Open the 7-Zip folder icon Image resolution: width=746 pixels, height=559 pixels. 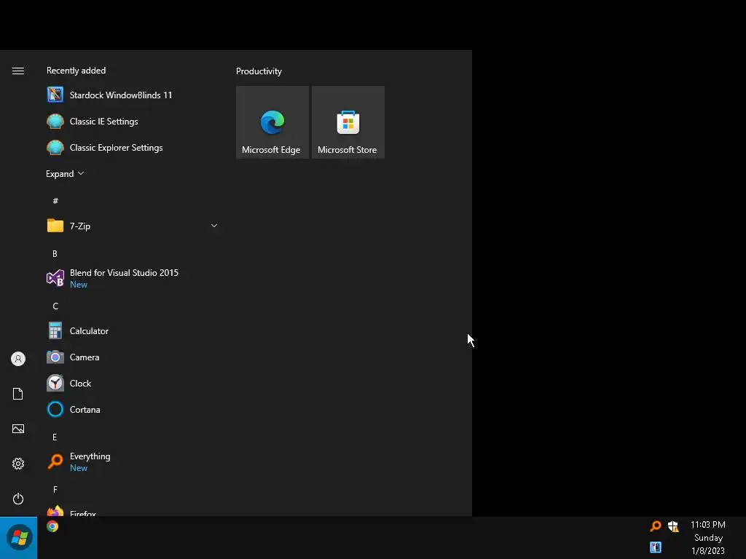[x=55, y=226]
